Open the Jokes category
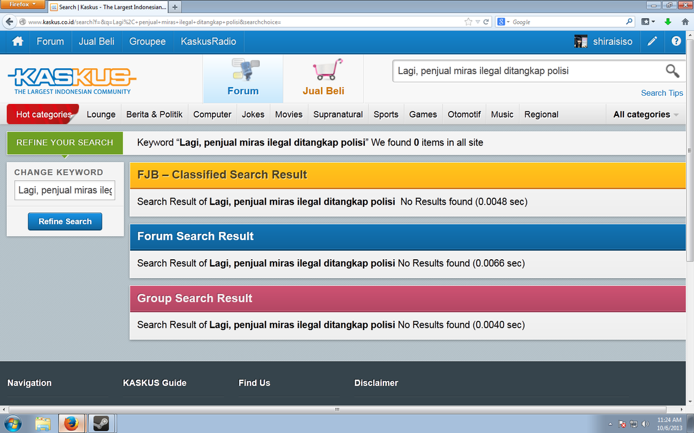The width and height of the screenshot is (694, 433). click(253, 114)
